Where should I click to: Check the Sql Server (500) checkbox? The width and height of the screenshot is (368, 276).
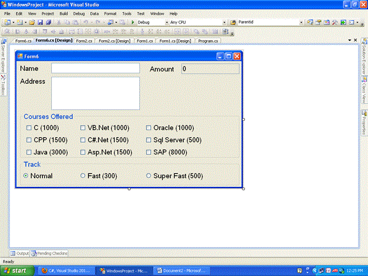click(x=149, y=140)
